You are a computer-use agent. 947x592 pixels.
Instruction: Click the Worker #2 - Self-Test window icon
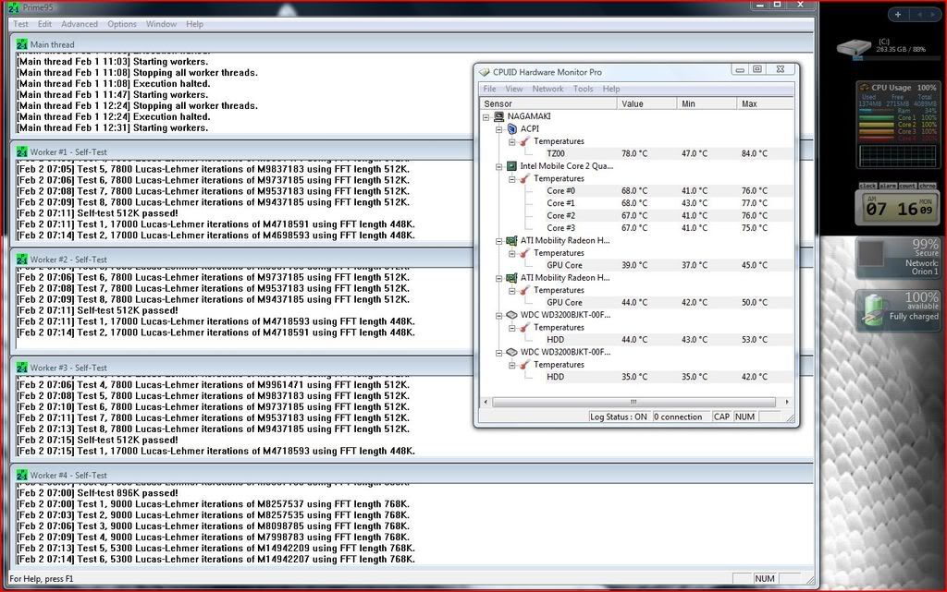coord(22,260)
